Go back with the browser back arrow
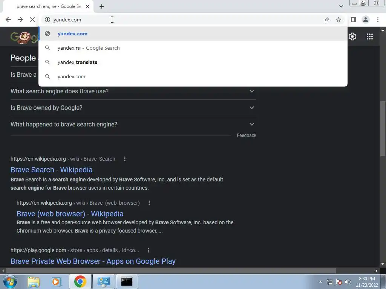 tap(8, 20)
